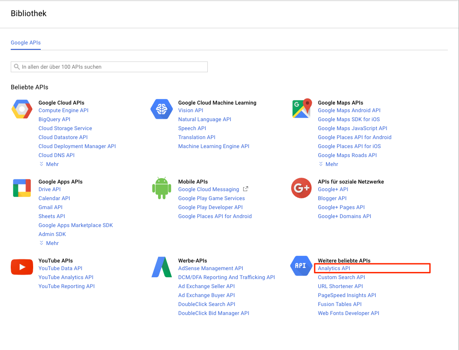Image resolution: width=459 pixels, height=350 pixels.
Task: Click the external link icon beside Google Cloud Messaging
Action: [245, 189]
